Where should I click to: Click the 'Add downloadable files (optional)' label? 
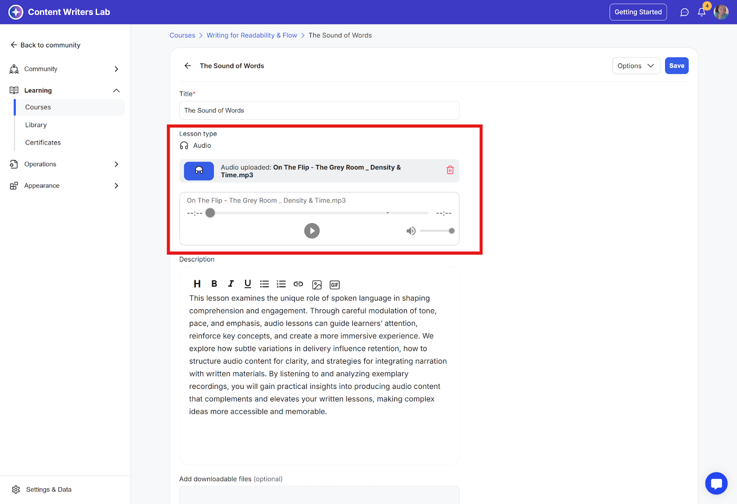tap(231, 479)
